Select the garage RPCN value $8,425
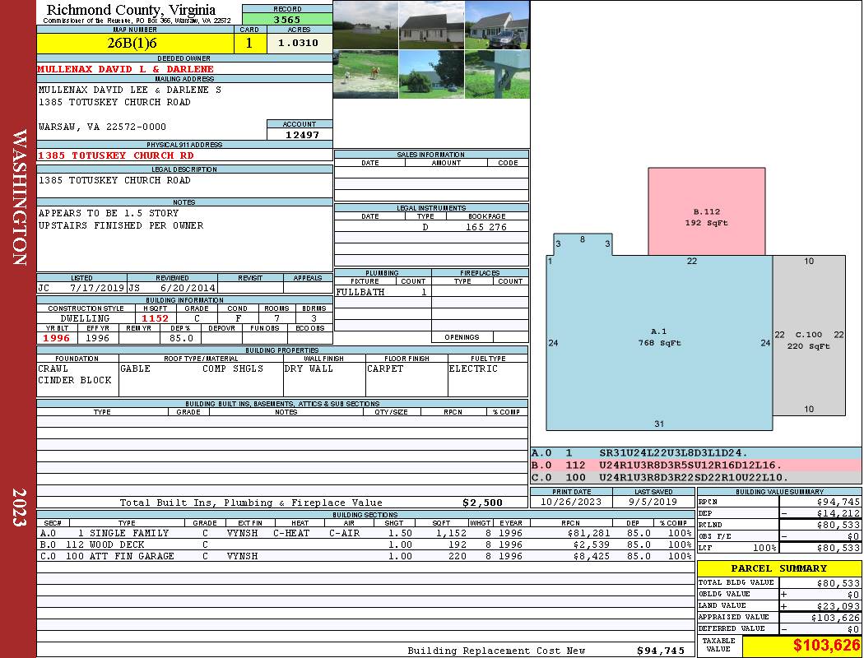Viewport: 864px width, 658px height. [x=592, y=556]
